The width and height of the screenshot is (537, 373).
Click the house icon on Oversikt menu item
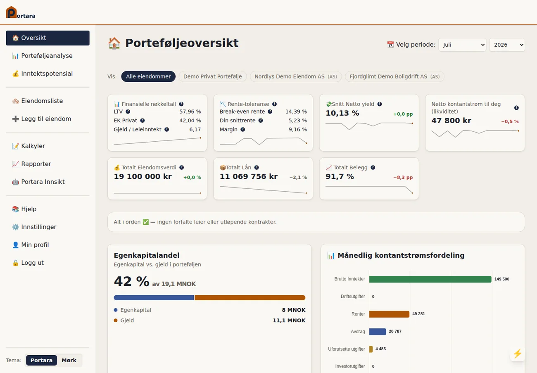16,38
